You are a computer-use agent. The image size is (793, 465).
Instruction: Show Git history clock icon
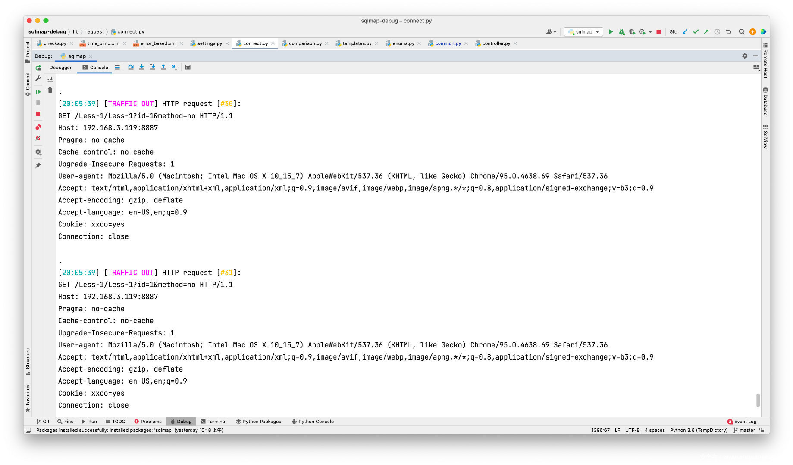tap(717, 32)
